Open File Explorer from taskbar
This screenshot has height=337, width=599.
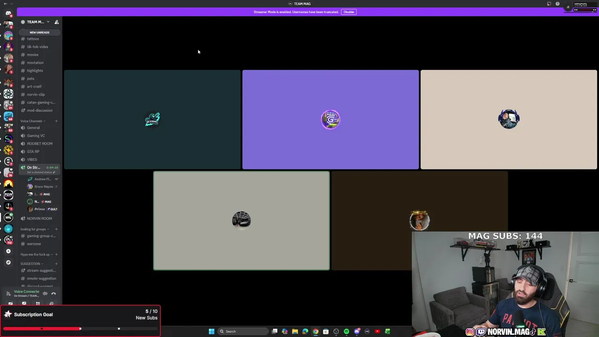coord(295,331)
